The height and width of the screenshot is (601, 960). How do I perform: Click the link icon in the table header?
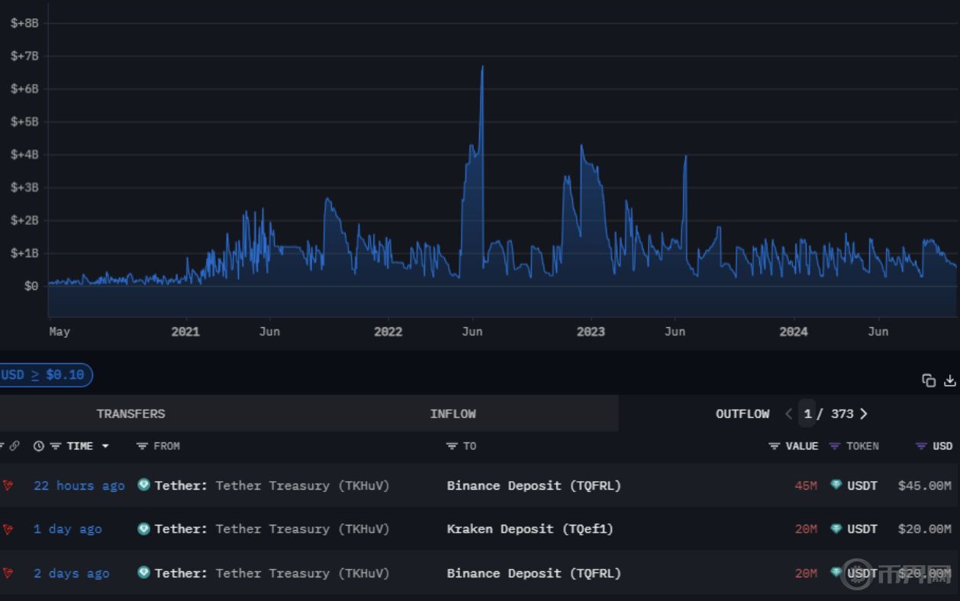click(x=15, y=445)
